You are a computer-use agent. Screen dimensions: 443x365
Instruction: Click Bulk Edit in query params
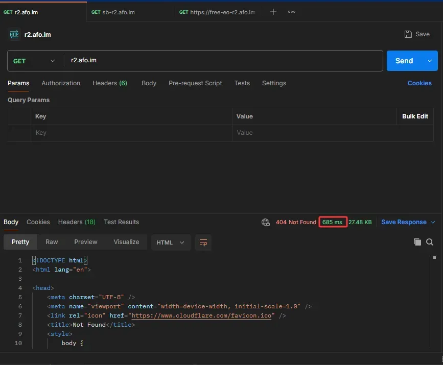coord(414,116)
